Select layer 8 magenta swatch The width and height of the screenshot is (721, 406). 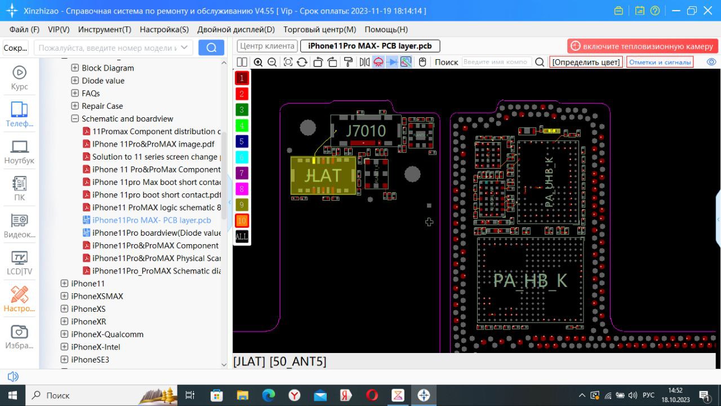coord(242,189)
